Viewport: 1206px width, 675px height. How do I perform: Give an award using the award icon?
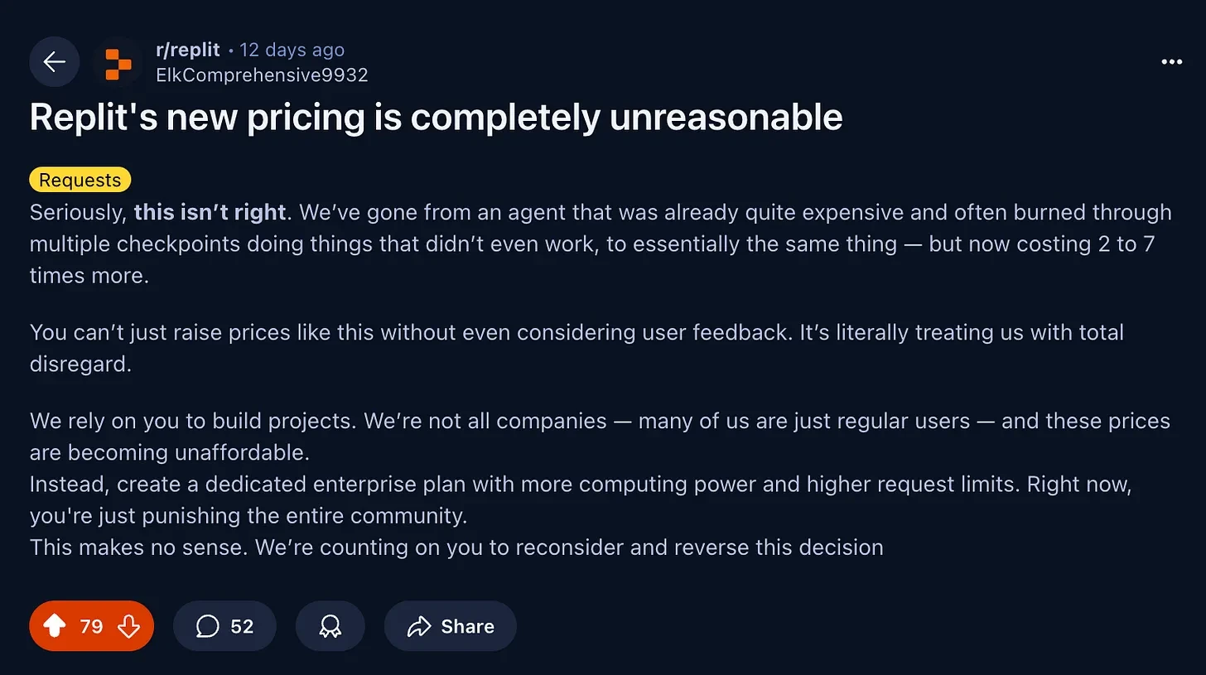330,626
